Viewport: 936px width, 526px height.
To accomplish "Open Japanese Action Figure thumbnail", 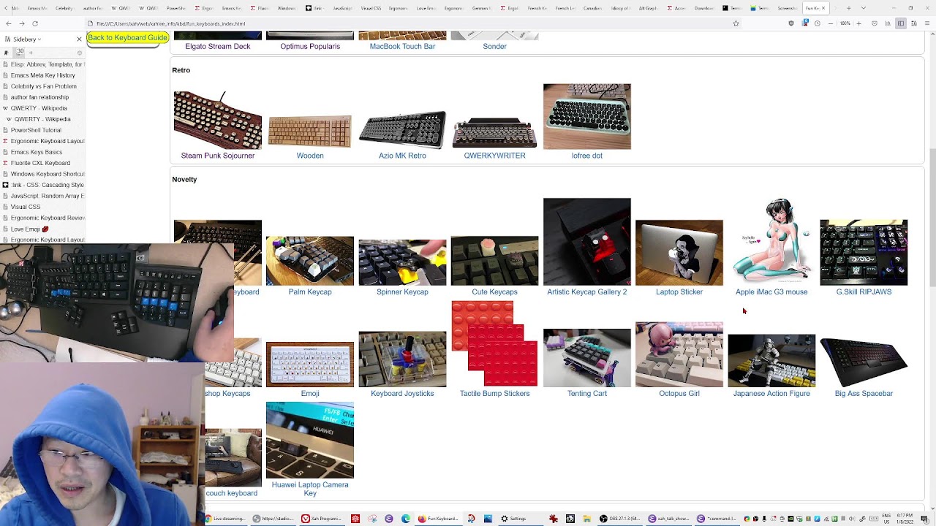I will click(x=771, y=361).
